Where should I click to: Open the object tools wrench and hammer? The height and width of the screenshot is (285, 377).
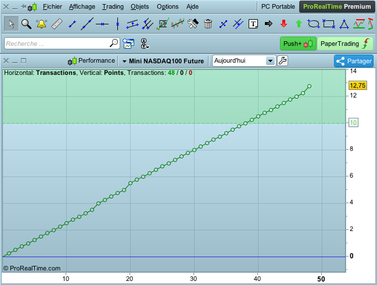(193, 24)
